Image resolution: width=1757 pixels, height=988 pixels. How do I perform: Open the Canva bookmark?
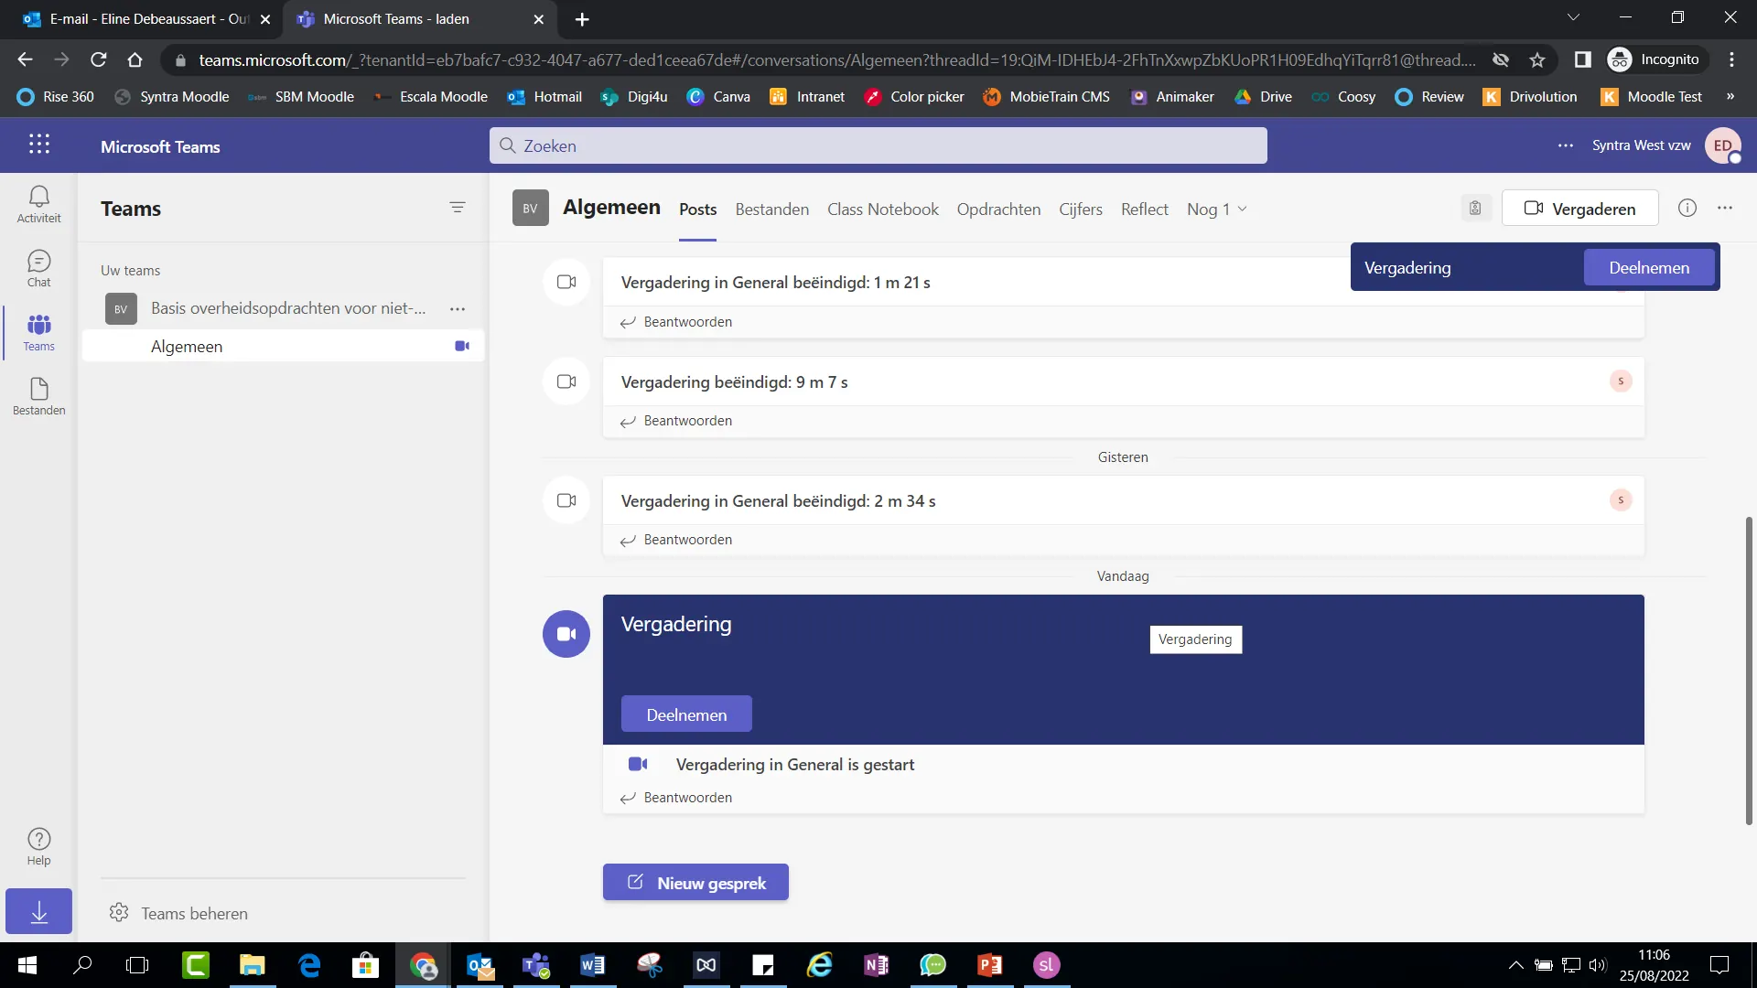718,96
